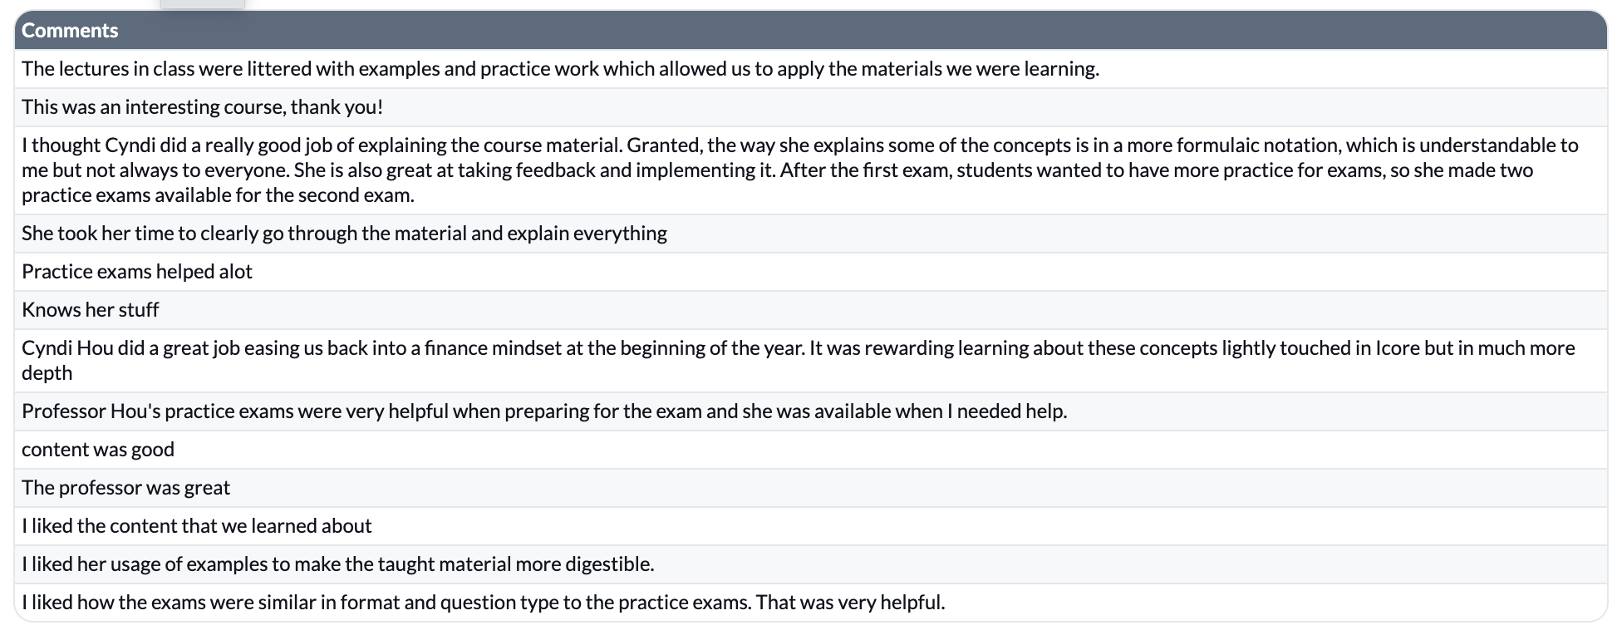Viewport: 1622px width, 635px height.
Task: Select the comment about lectures littered with examples
Action: click(810, 69)
